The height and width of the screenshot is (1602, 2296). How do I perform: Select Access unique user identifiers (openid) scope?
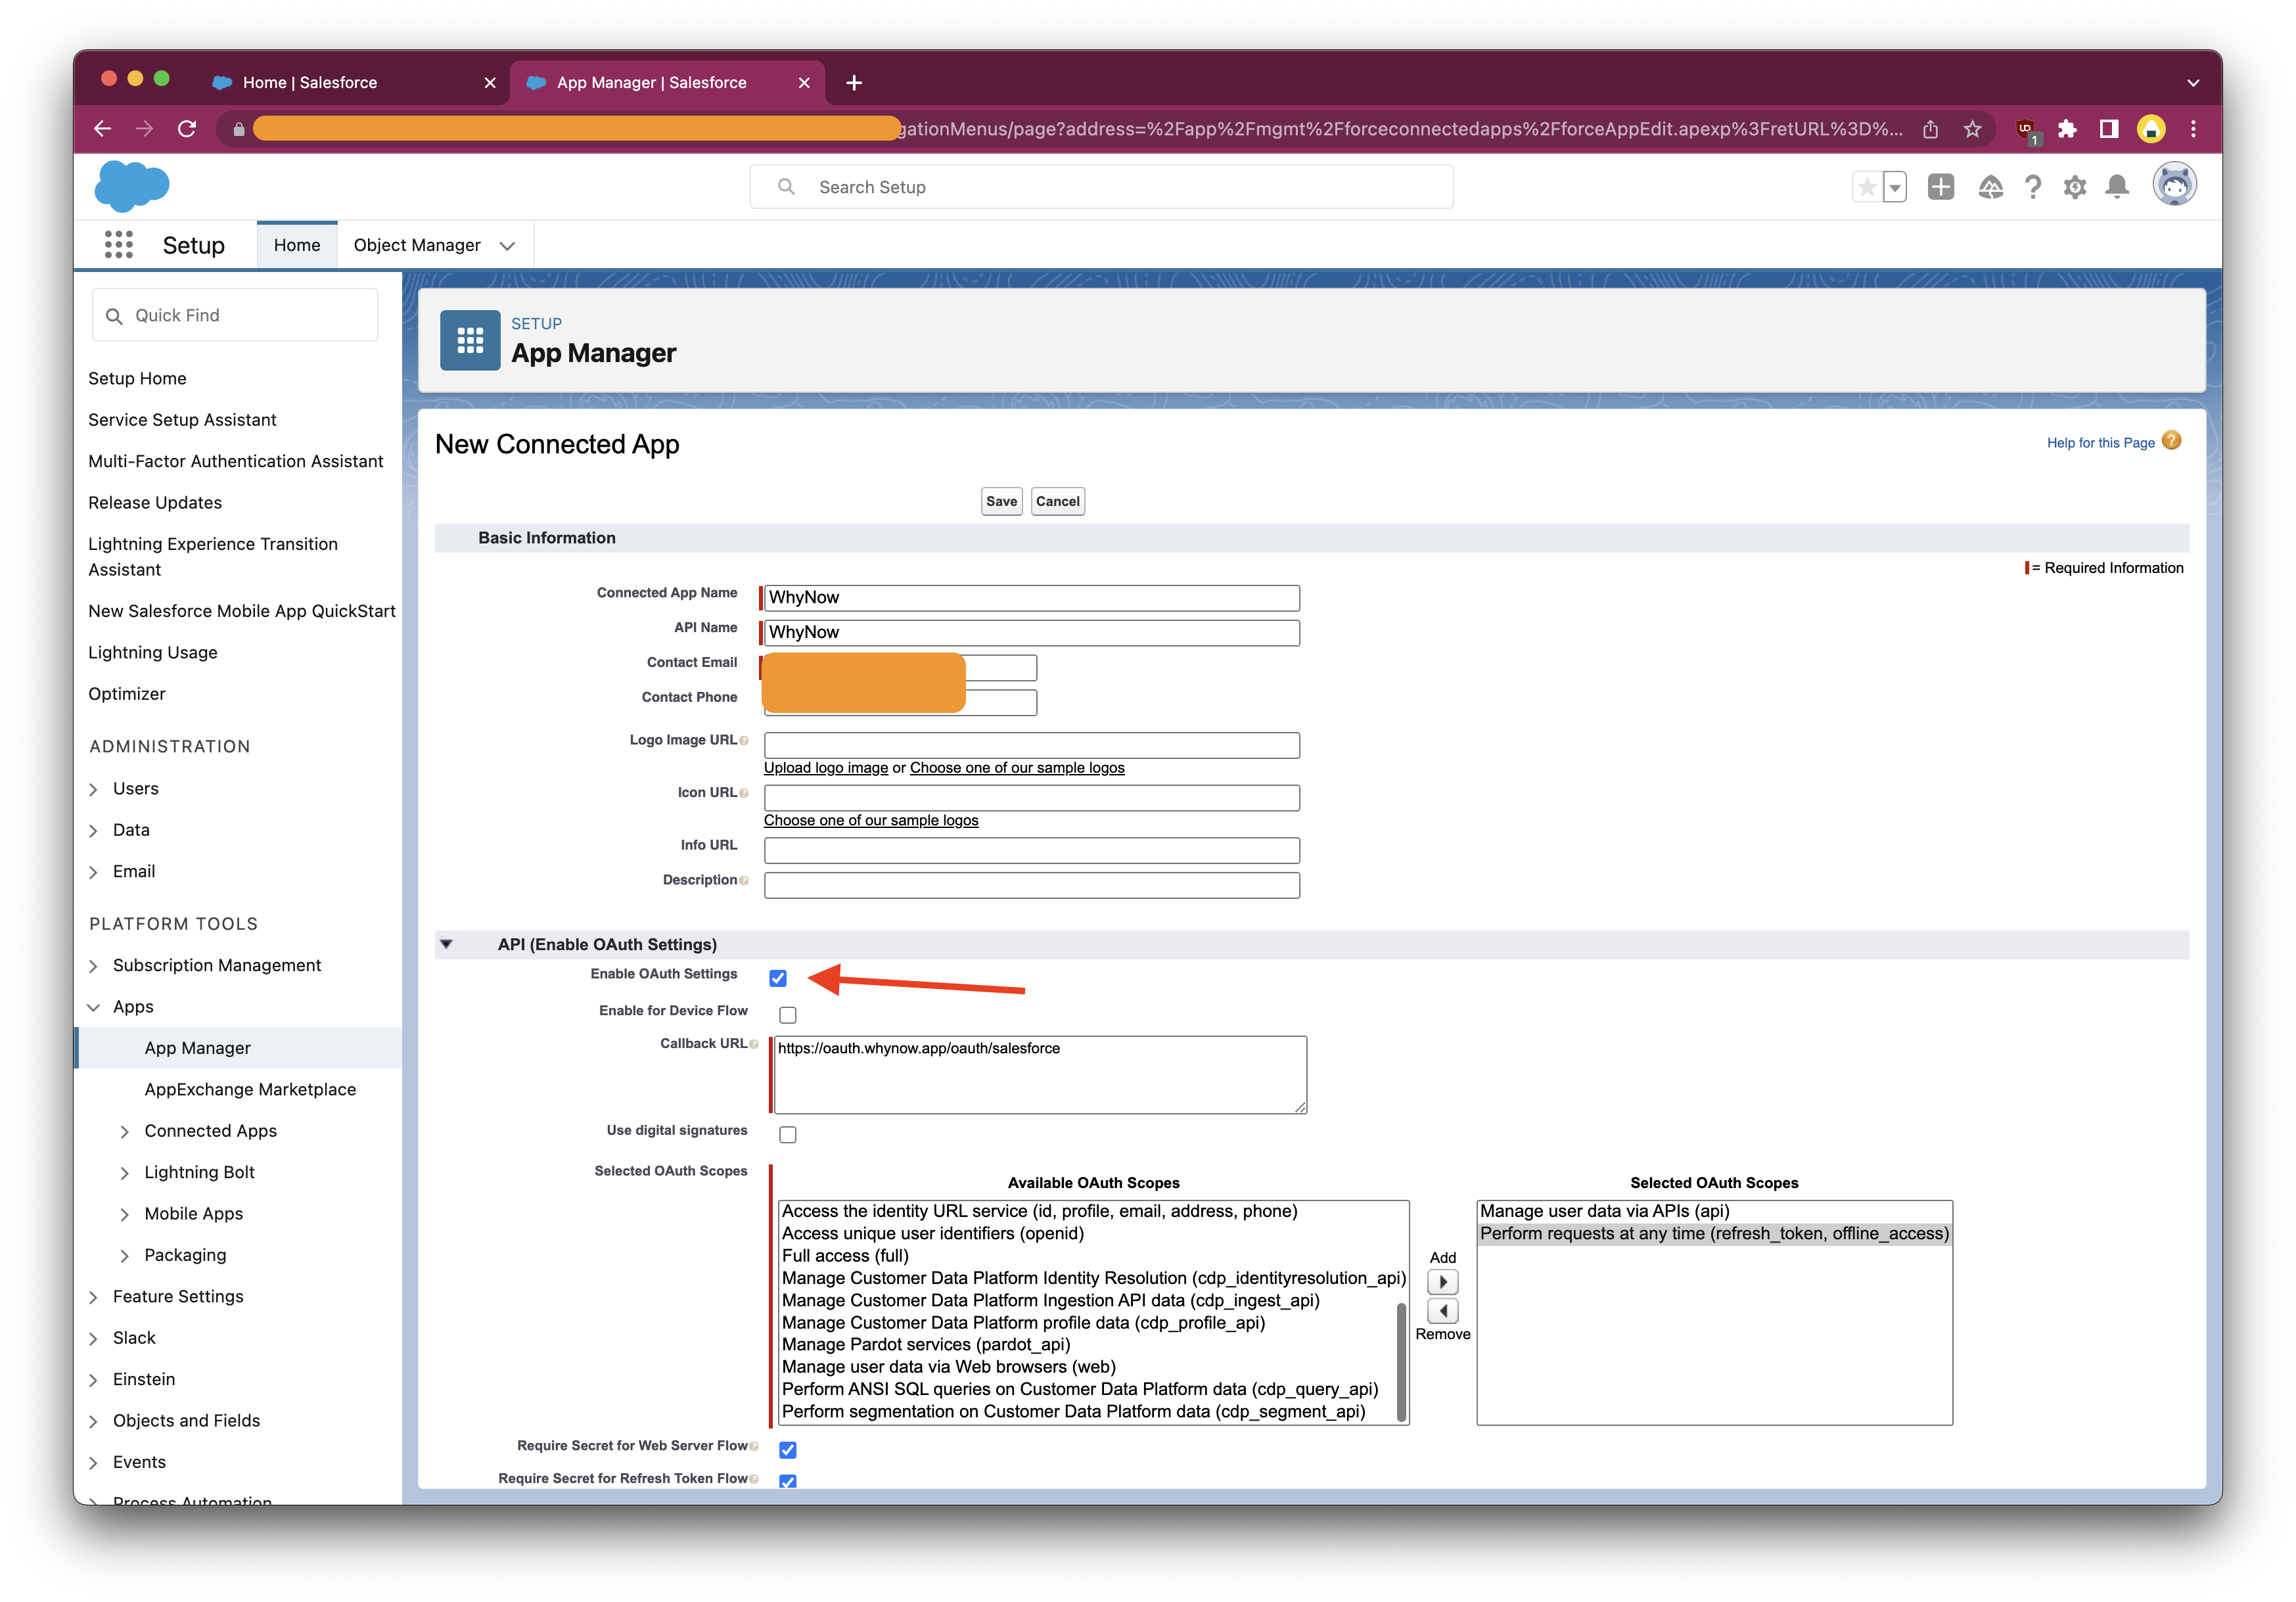click(x=933, y=1233)
